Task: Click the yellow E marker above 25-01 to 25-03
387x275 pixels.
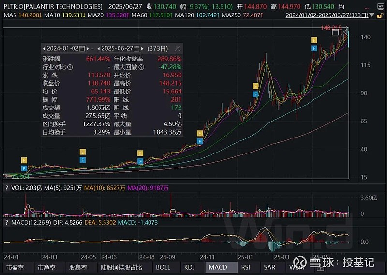Action: (x=255, y=86)
